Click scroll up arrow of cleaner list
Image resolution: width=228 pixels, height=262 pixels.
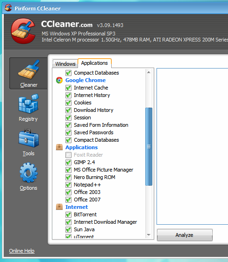[149, 72]
